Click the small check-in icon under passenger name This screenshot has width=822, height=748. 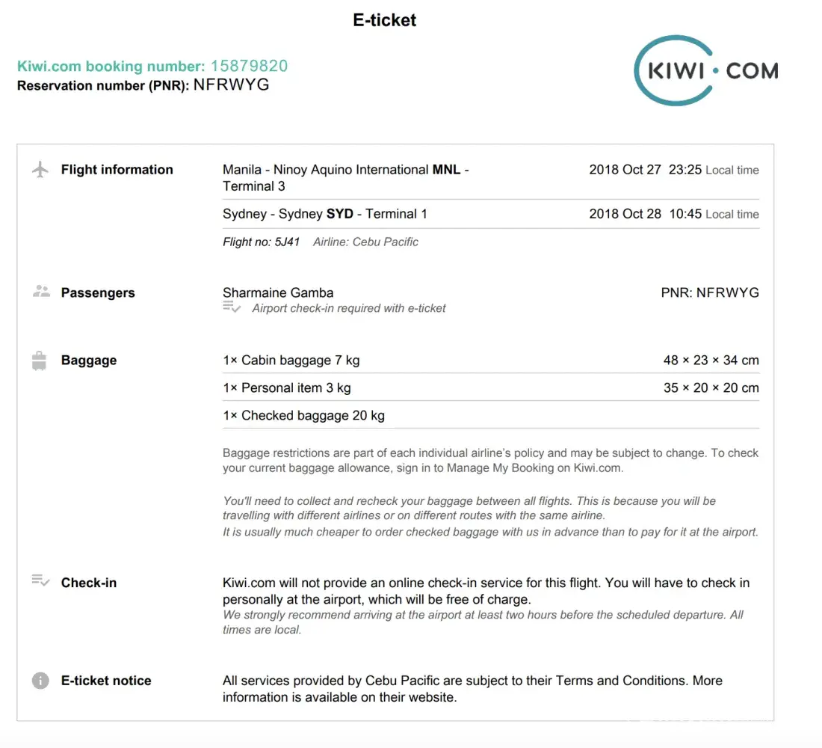[x=232, y=307]
